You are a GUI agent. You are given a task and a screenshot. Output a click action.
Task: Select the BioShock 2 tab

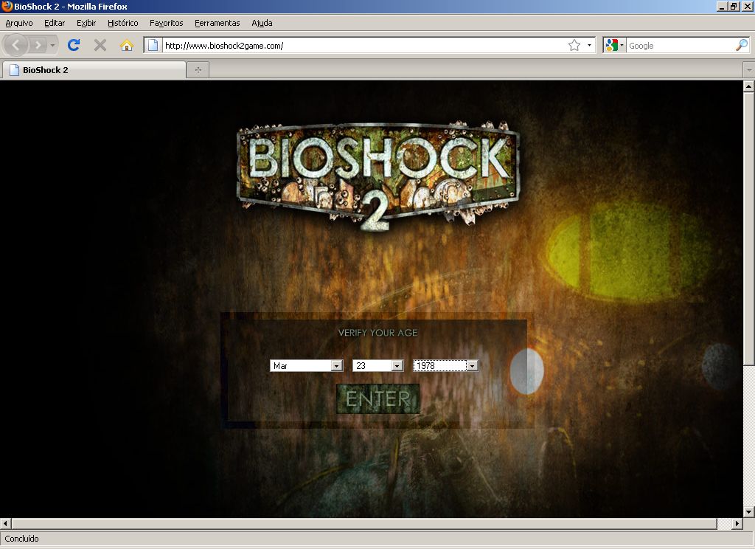(x=93, y=70)
